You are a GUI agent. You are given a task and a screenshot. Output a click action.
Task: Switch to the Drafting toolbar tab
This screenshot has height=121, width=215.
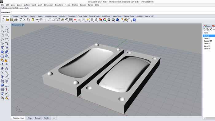click(x=139, y=16)
